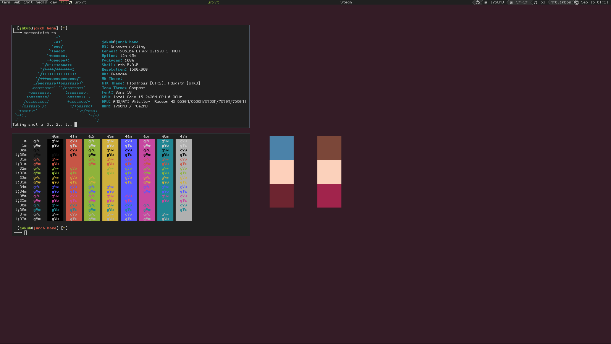
Task: Switch to the media workspace tag
Action: pyautogui.click(x=41, y=2)
